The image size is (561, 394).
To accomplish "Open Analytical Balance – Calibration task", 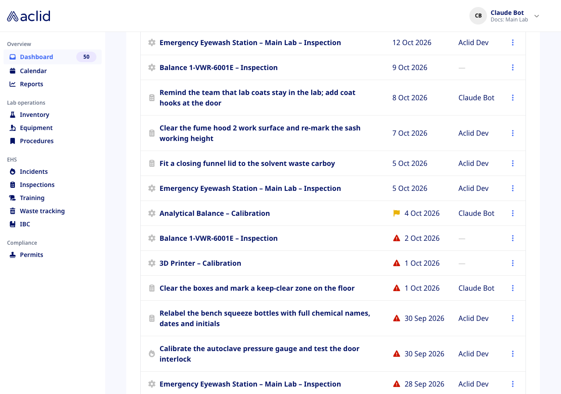I will [x=215, y=213].
